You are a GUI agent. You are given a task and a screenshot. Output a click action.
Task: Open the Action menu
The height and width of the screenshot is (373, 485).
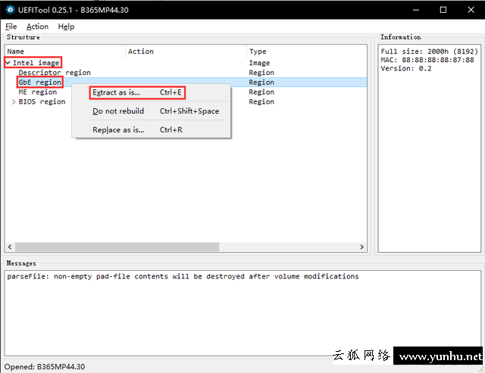[x=37, y=26]
